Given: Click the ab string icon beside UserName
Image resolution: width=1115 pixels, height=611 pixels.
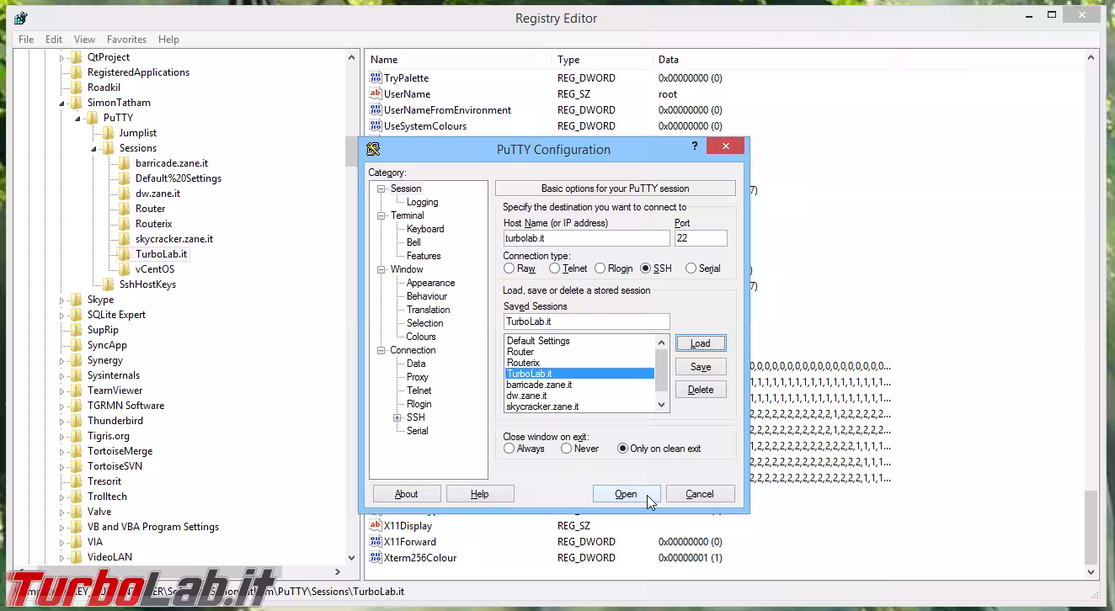Looking at the screenshot, I should coord(375,93).
